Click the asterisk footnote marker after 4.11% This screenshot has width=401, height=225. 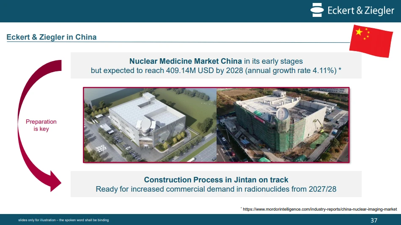click(340, 69)
